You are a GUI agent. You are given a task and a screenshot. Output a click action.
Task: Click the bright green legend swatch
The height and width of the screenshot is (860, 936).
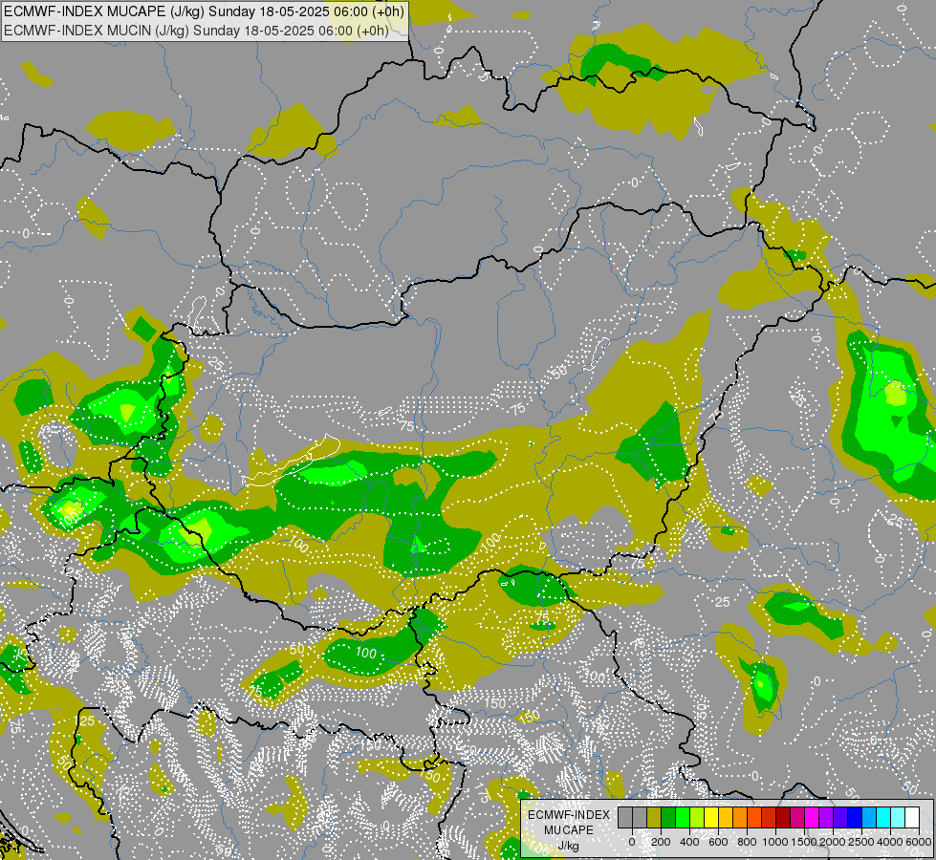[x=683, y=818]
